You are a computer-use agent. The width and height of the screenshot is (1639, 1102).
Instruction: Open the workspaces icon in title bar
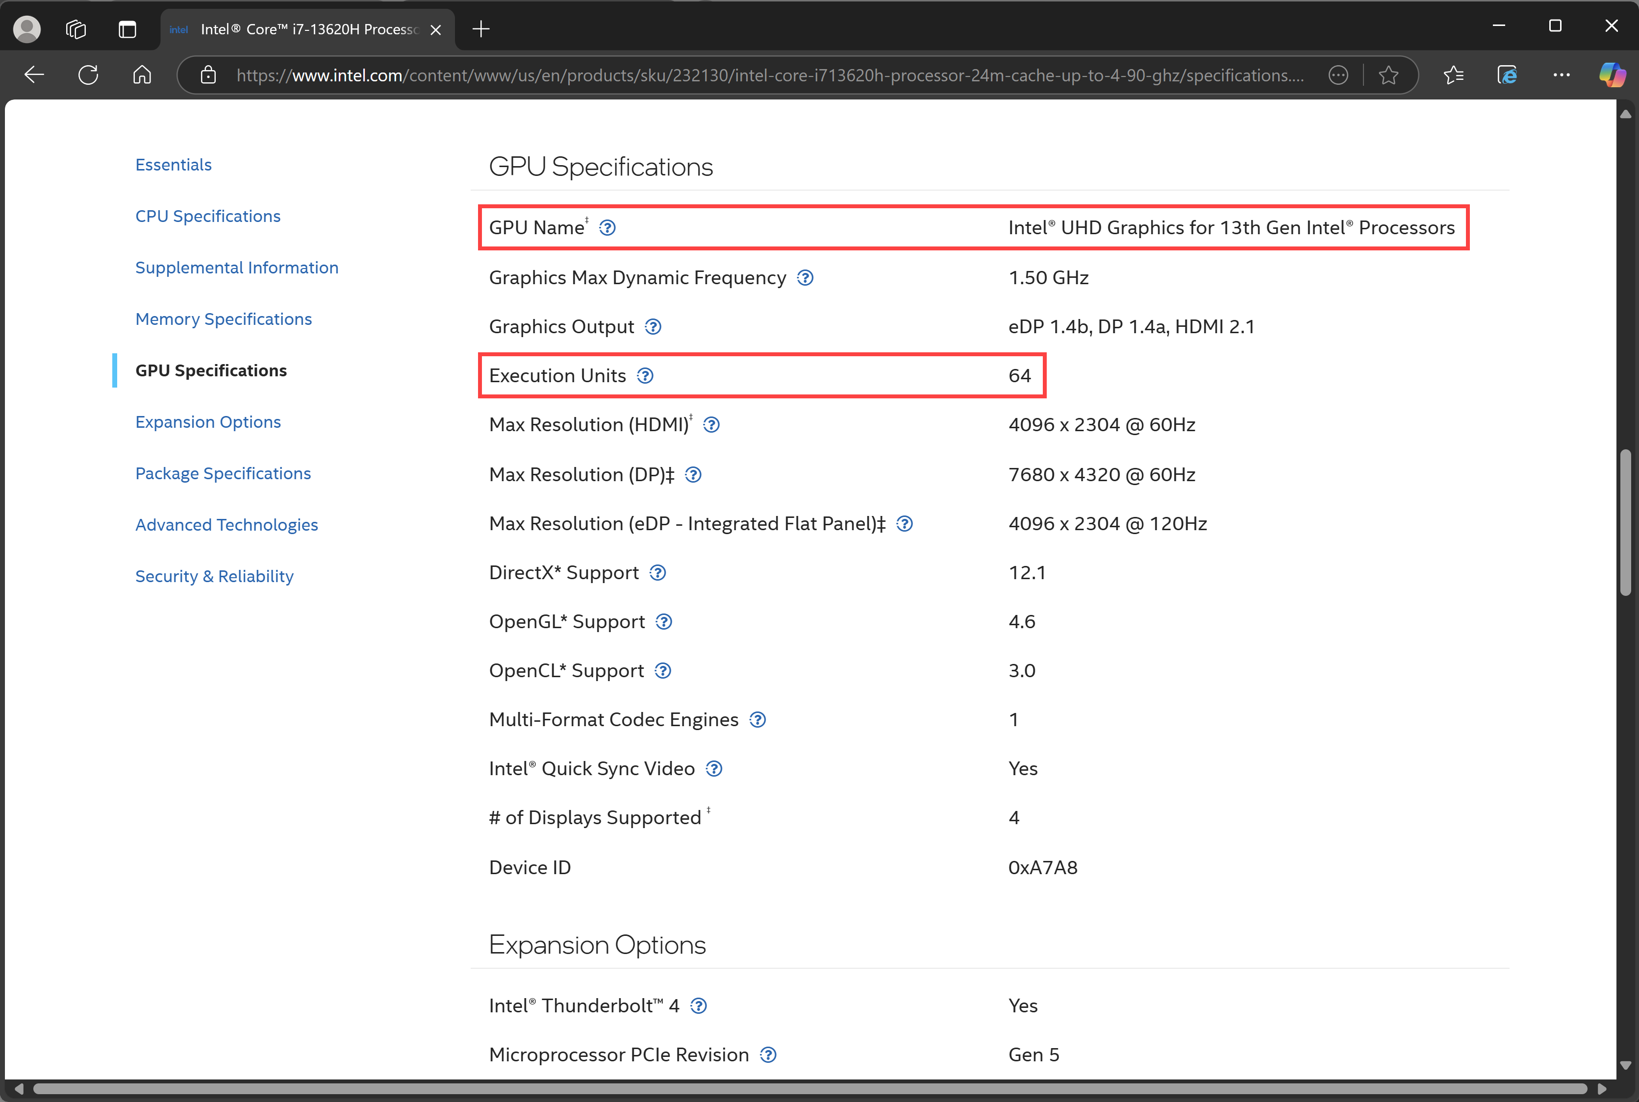pos(76,29)
